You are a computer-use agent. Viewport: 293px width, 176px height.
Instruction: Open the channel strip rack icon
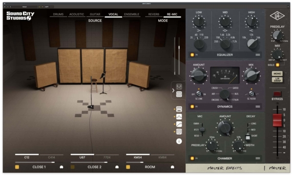[x=179, y=94]
